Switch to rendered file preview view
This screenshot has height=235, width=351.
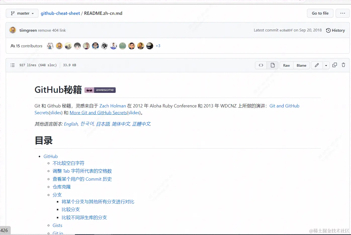[x=273, y=65]
